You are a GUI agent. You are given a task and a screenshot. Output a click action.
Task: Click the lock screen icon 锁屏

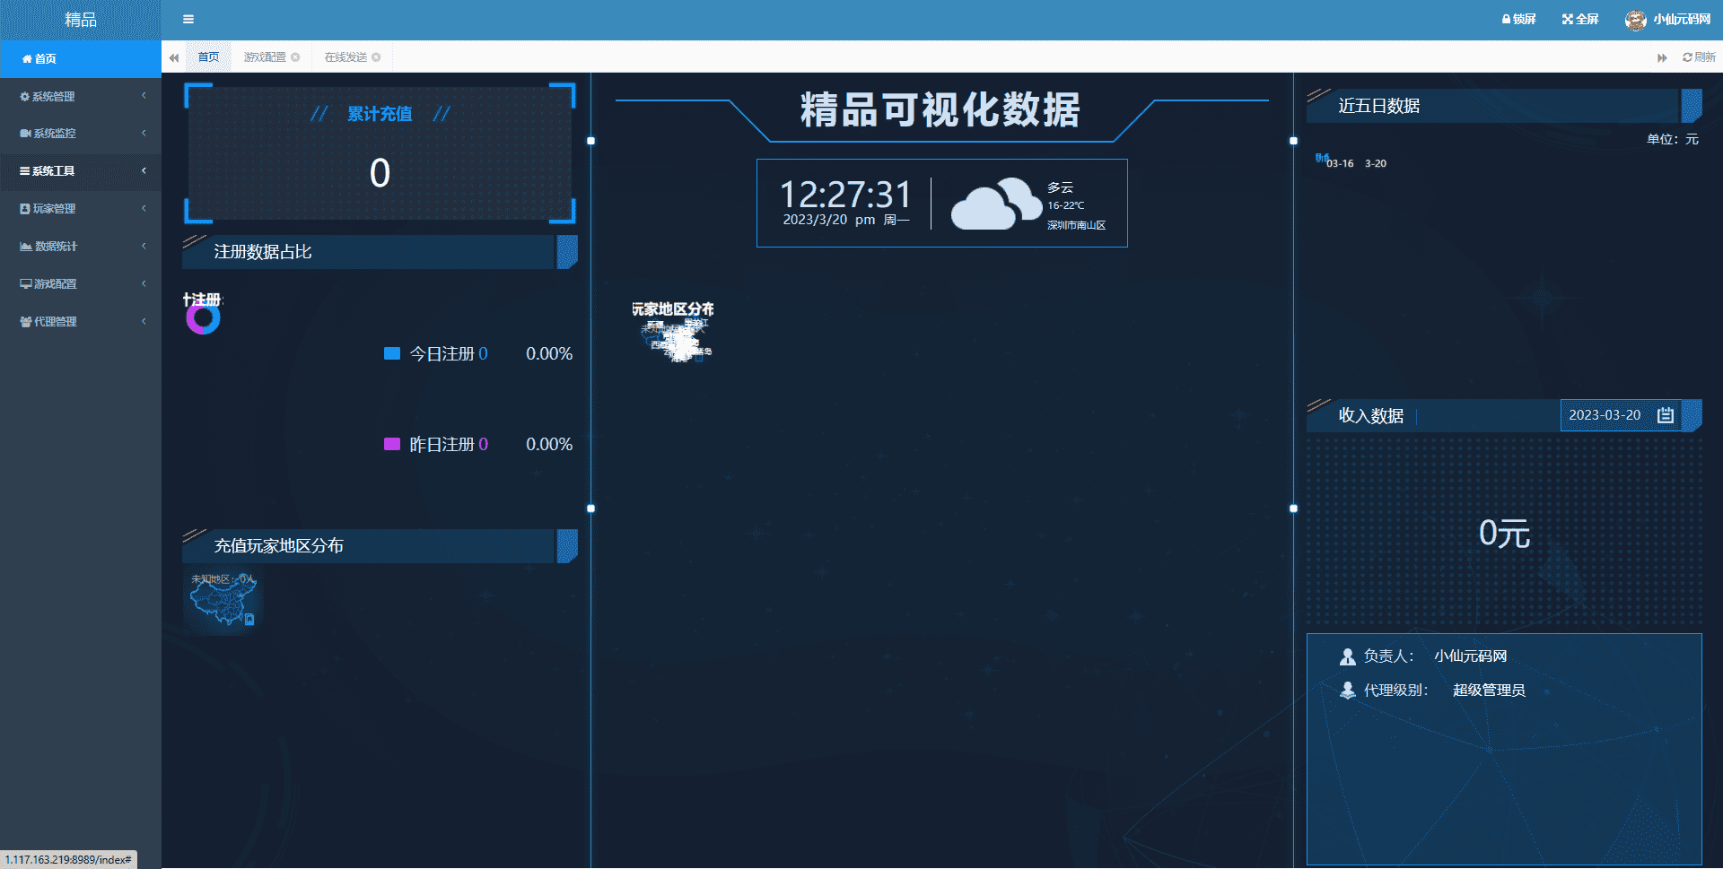(x=1518, y=19)
